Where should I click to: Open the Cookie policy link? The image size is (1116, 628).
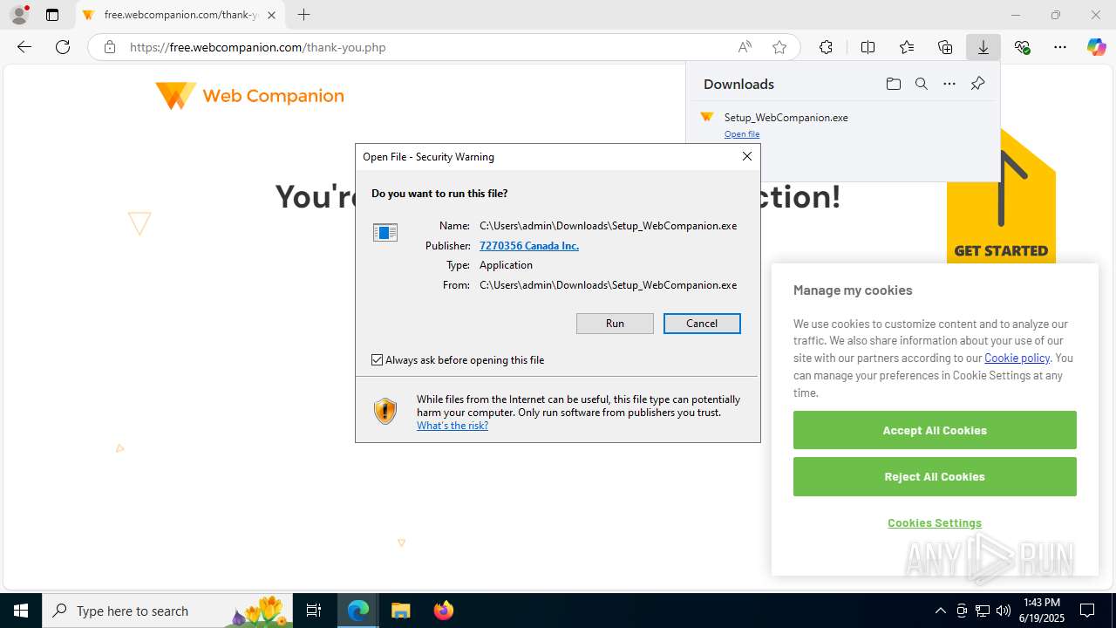tap(1017, 358)
